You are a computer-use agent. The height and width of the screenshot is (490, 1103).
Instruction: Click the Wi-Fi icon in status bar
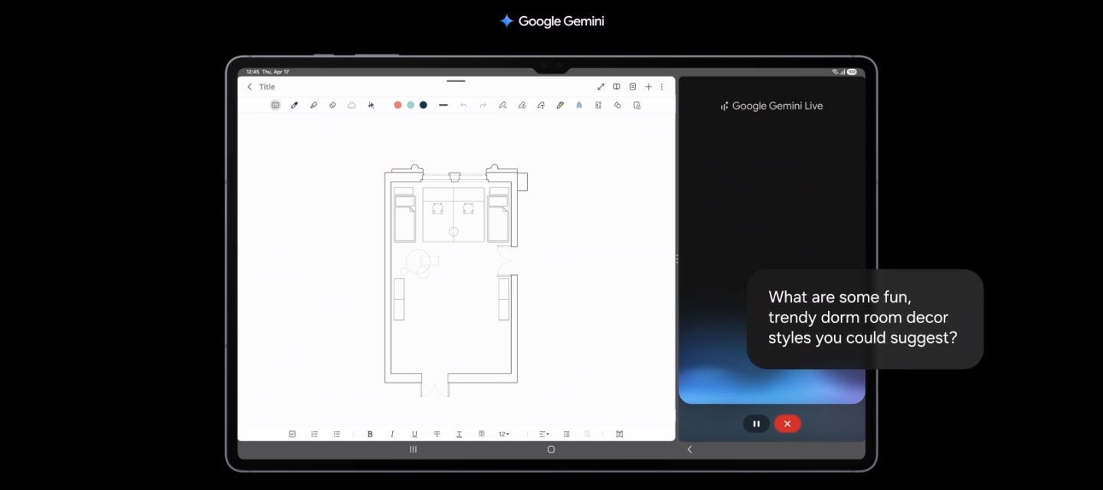(x=835, y=72)
